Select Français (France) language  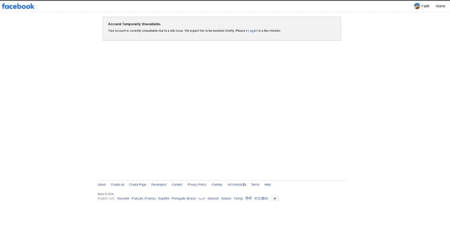[x=143, y=199]
